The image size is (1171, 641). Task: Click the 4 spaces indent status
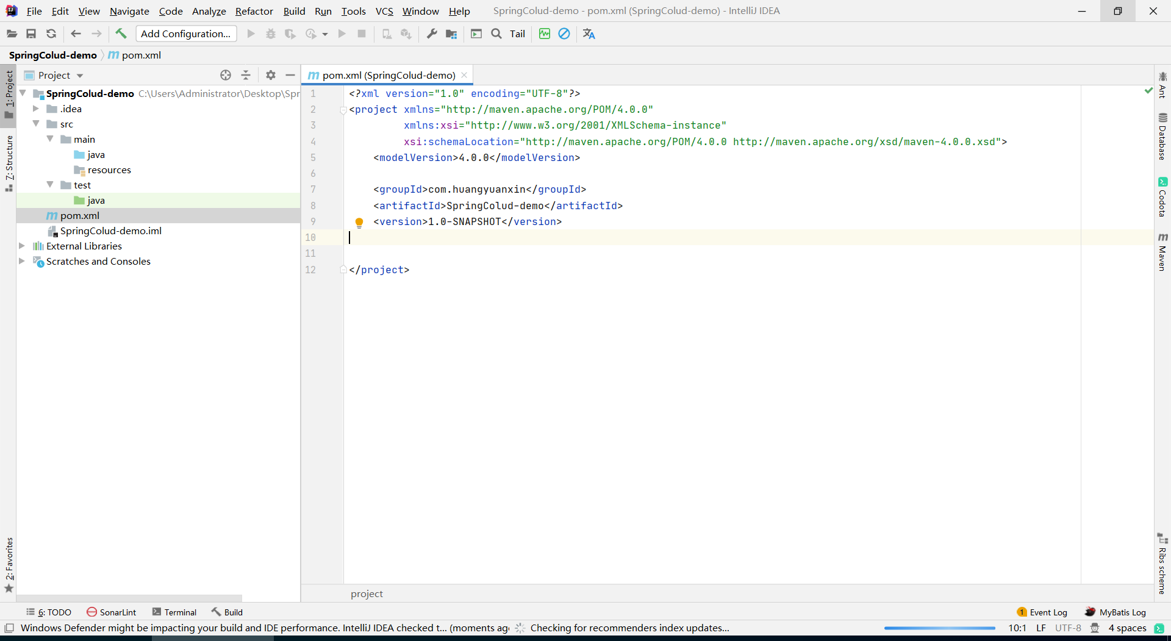1127,628
